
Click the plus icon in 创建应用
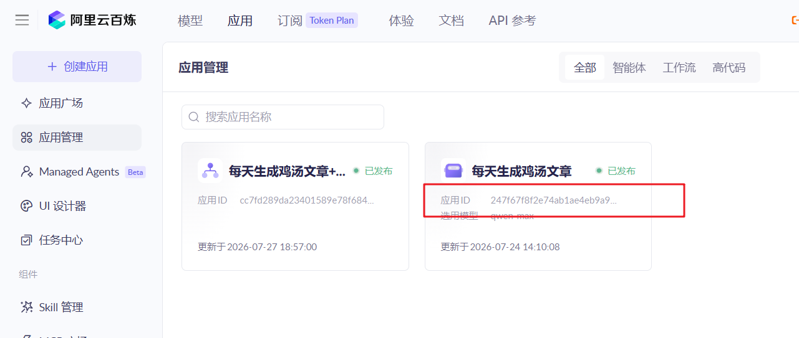pos(52,67)
